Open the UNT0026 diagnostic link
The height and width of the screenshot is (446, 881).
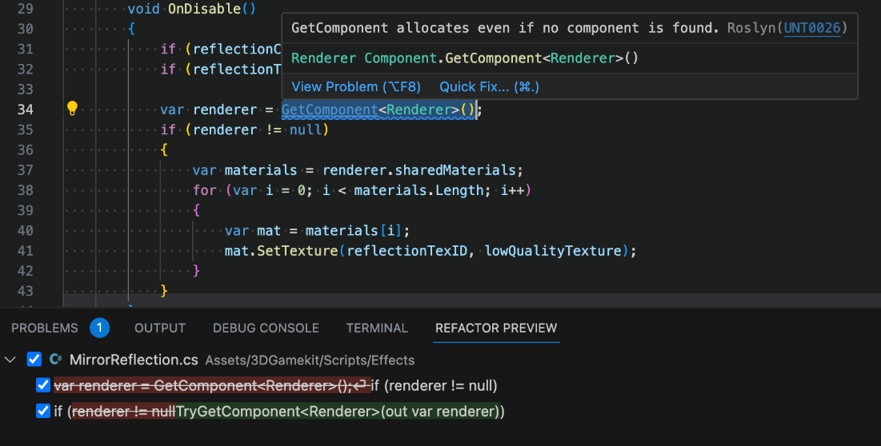tap(812, 28)
